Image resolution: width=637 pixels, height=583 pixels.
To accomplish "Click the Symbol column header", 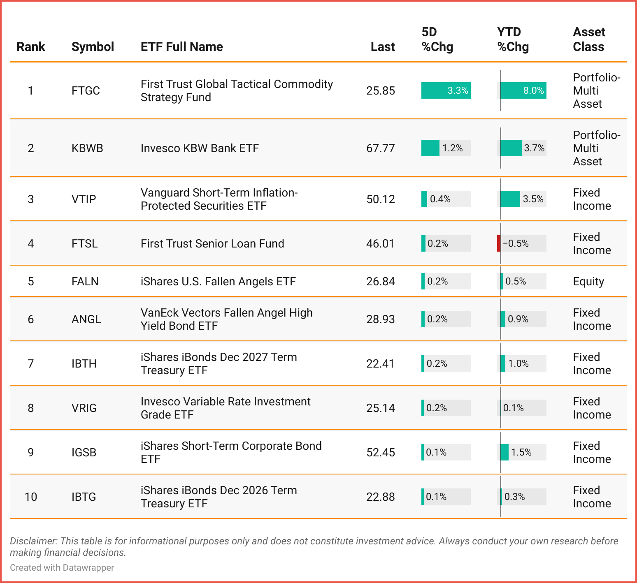I will coord(93,47).
